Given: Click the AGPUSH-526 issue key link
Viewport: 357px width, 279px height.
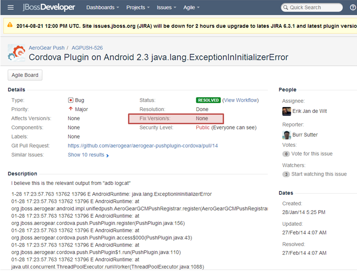Looking at the screenshot, I should click(87, 48).
